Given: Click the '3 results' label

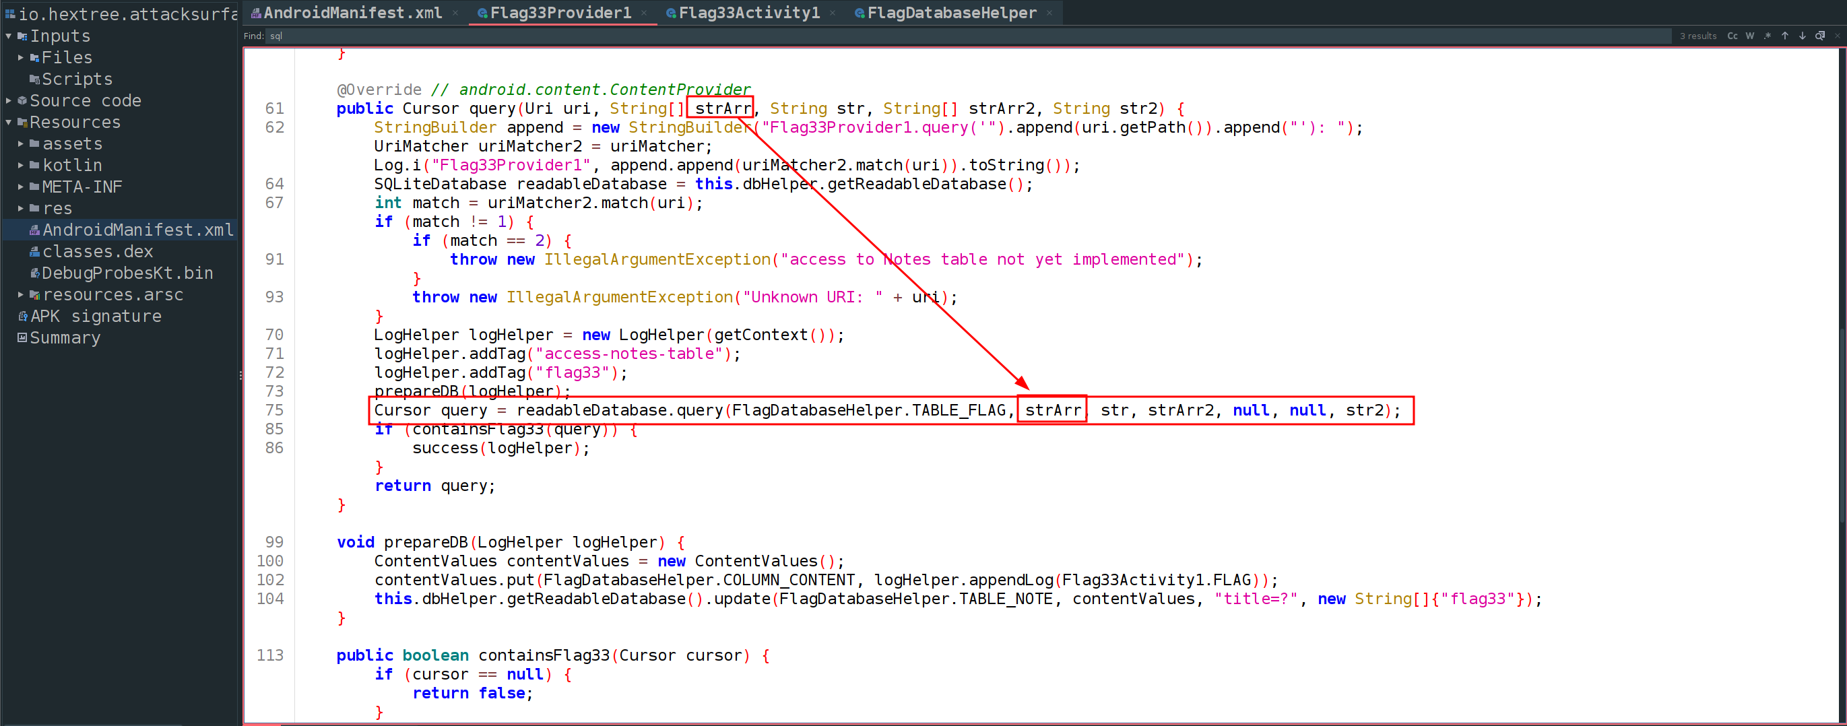Looking at the screenshot, I should (x=1698, y=36).
